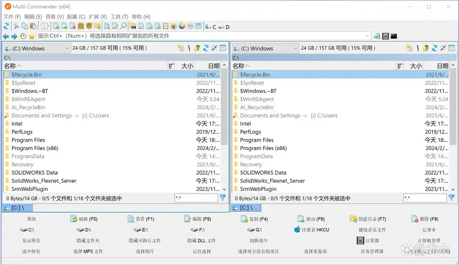Open the history clock icon

pos(23,36)
